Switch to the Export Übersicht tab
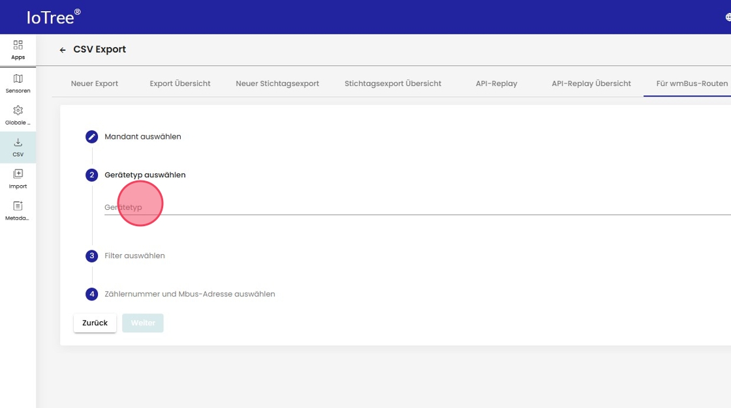731x408 pixels. click(180, 83)
